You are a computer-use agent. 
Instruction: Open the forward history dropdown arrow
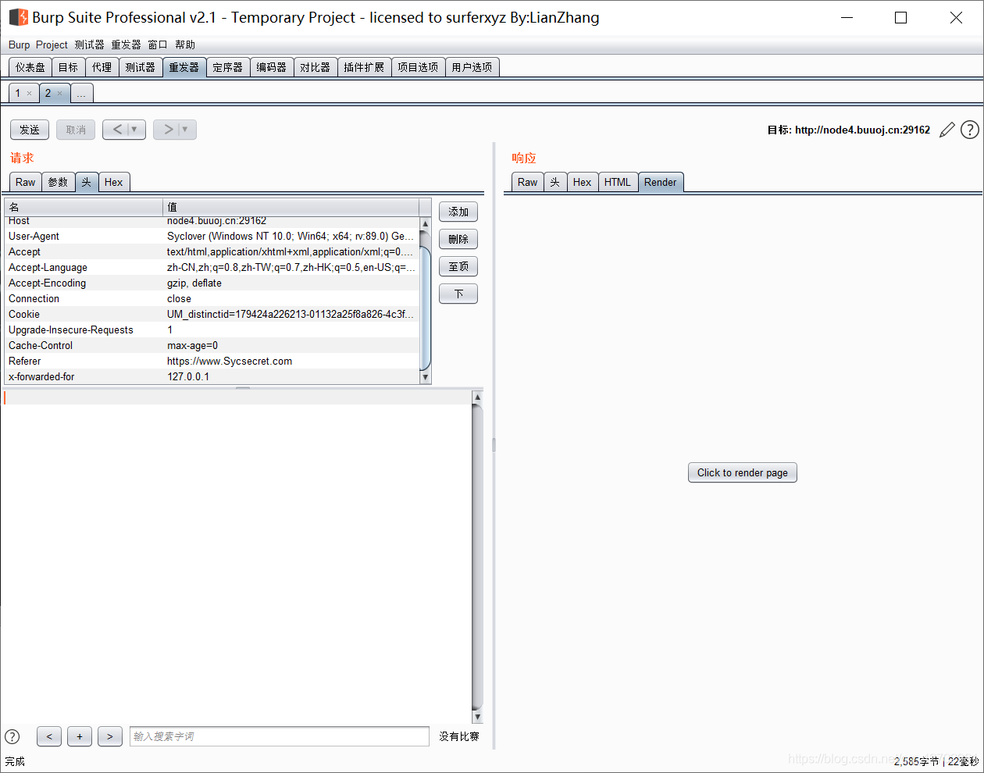pos(185,130)
